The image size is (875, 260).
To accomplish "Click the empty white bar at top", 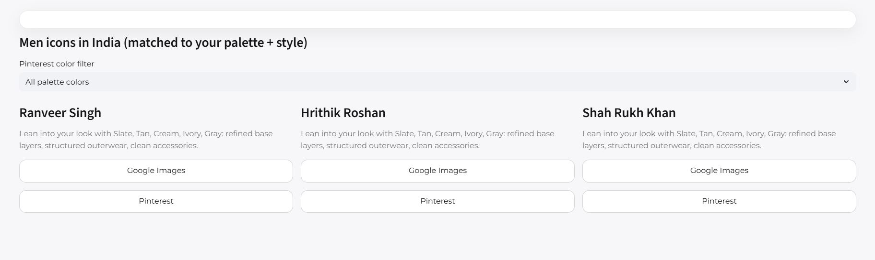I will click(x=437, y=20).
